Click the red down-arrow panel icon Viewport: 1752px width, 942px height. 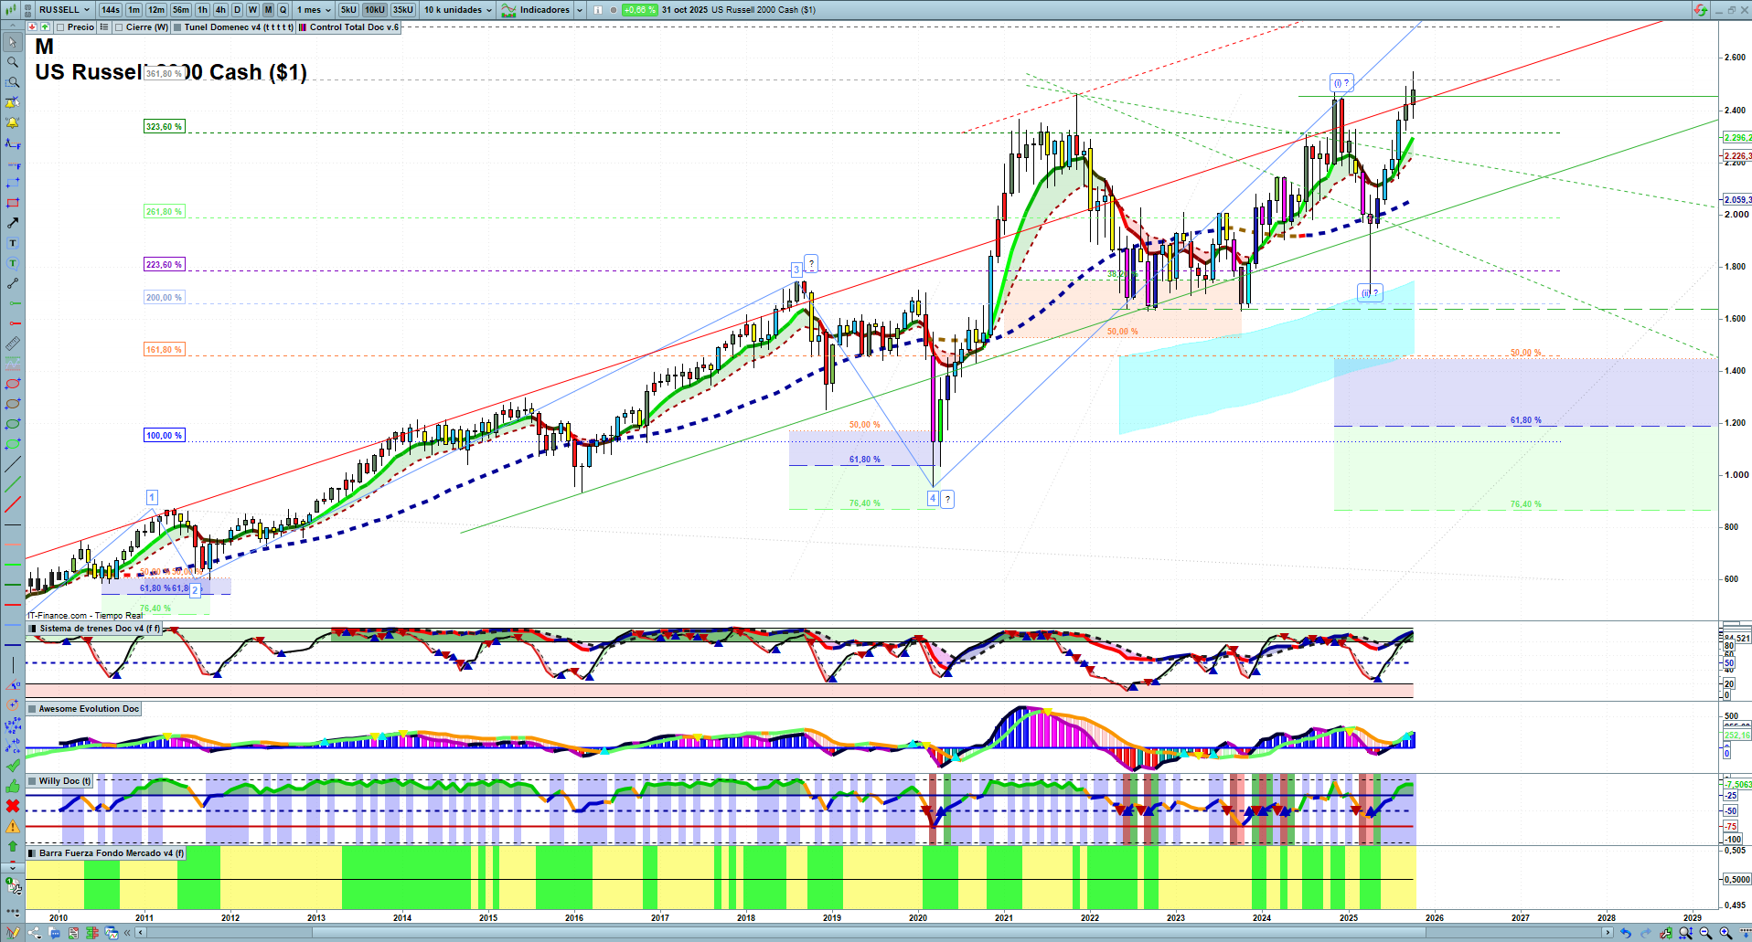[x=33, y=27]
